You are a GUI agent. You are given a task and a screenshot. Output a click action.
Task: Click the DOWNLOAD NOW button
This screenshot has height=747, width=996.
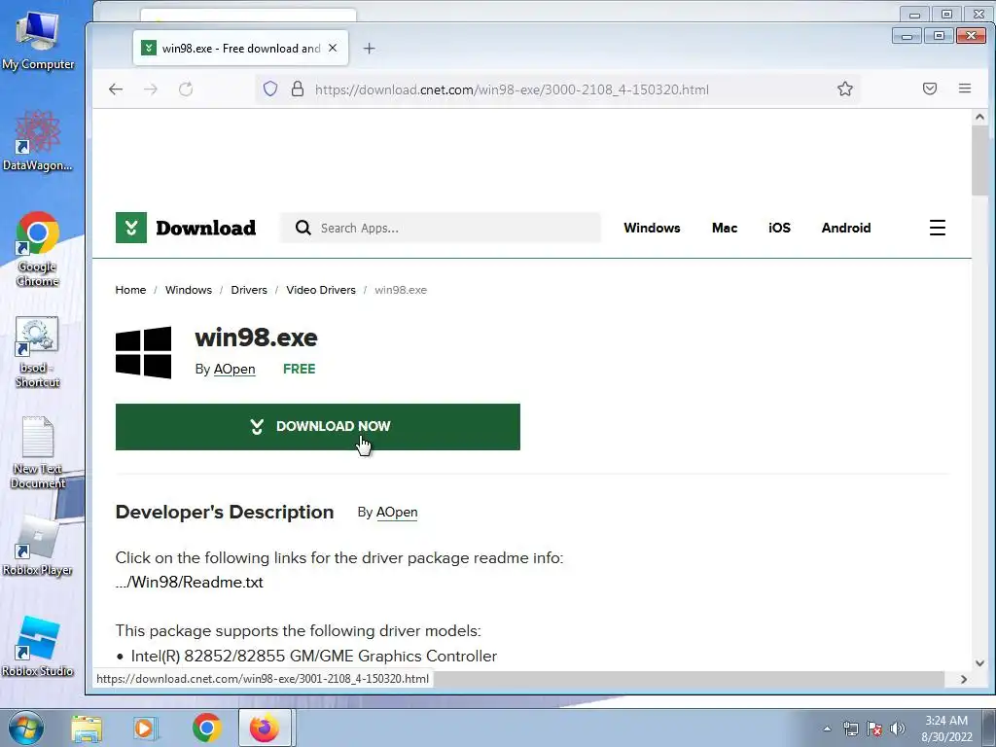click(x=318, y=427)
